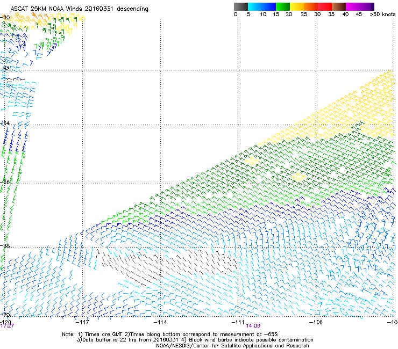
Task: Click the '45' legend scale label
Action: coord(359,14)
